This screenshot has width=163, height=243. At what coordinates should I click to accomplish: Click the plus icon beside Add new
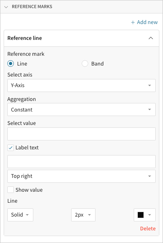tap(133, 22)
